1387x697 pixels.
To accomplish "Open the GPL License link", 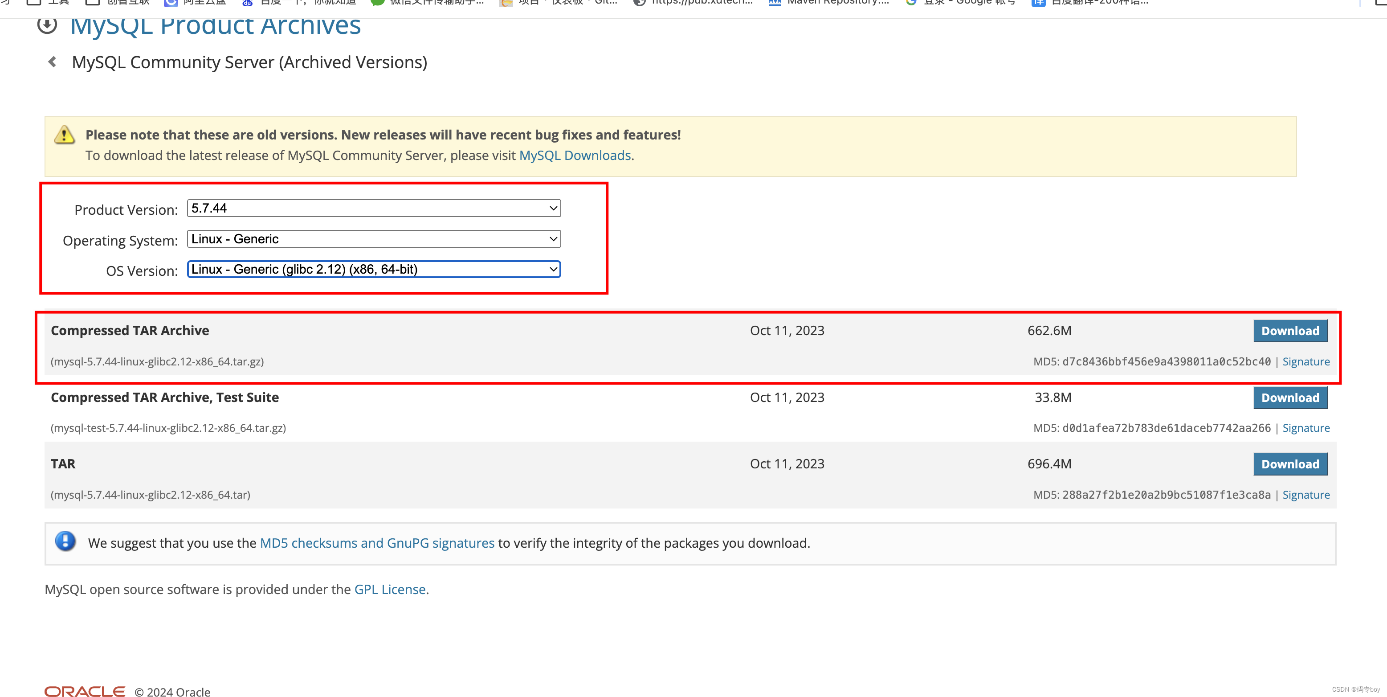I will 389,589.
